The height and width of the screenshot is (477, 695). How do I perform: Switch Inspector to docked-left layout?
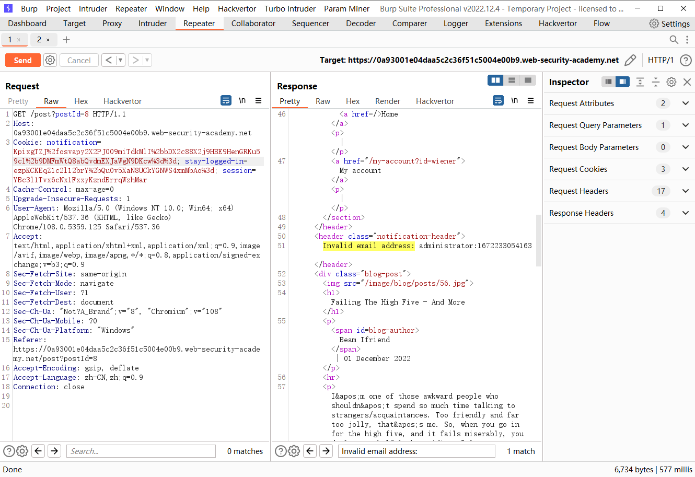pyautogui.click(x=608, y=82)
